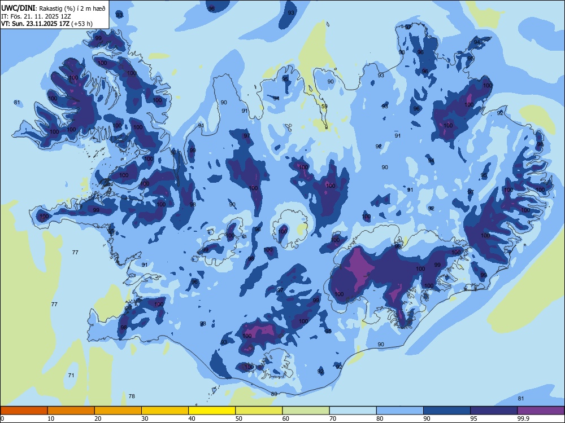Click the bright yellow 40–50 legend swatch
Screen dimensions: 565x423
pyautogui.click(x=212, y=411)
